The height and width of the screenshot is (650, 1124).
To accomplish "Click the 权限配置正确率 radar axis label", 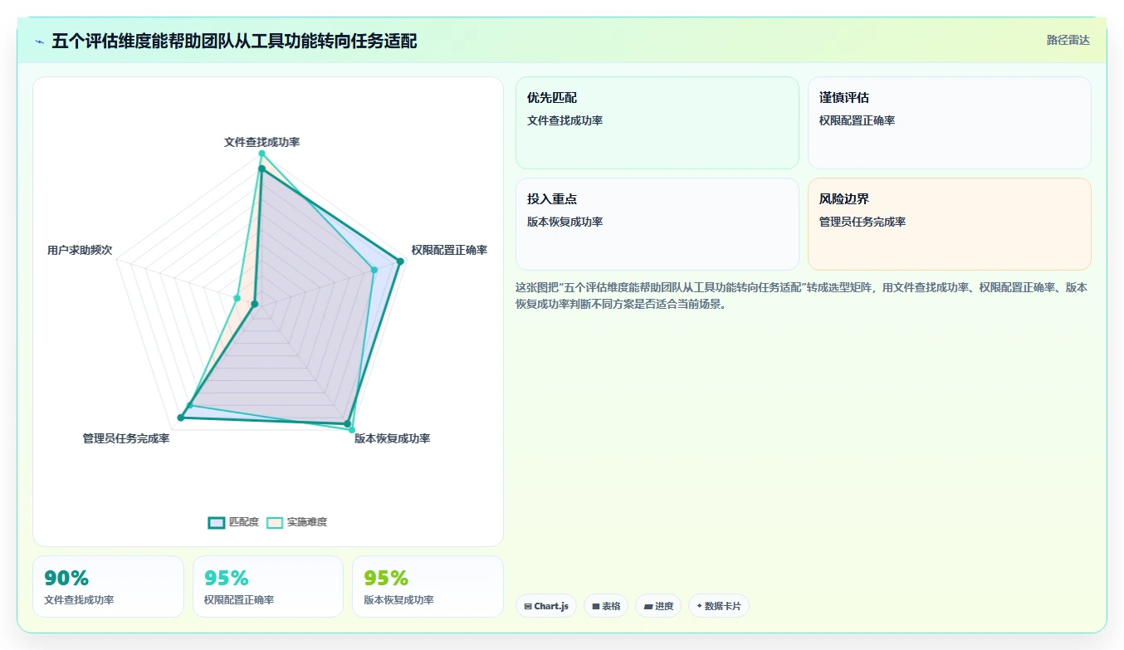I will 449,250.
